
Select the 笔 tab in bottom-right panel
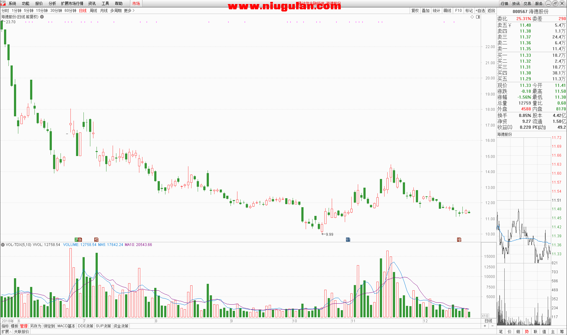pos(501,332)
